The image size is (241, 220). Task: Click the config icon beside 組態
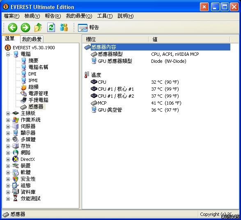tap(15, 186)
